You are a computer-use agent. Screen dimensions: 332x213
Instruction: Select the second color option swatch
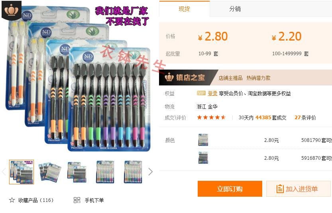pyautogui.click(x=203, y=158)
